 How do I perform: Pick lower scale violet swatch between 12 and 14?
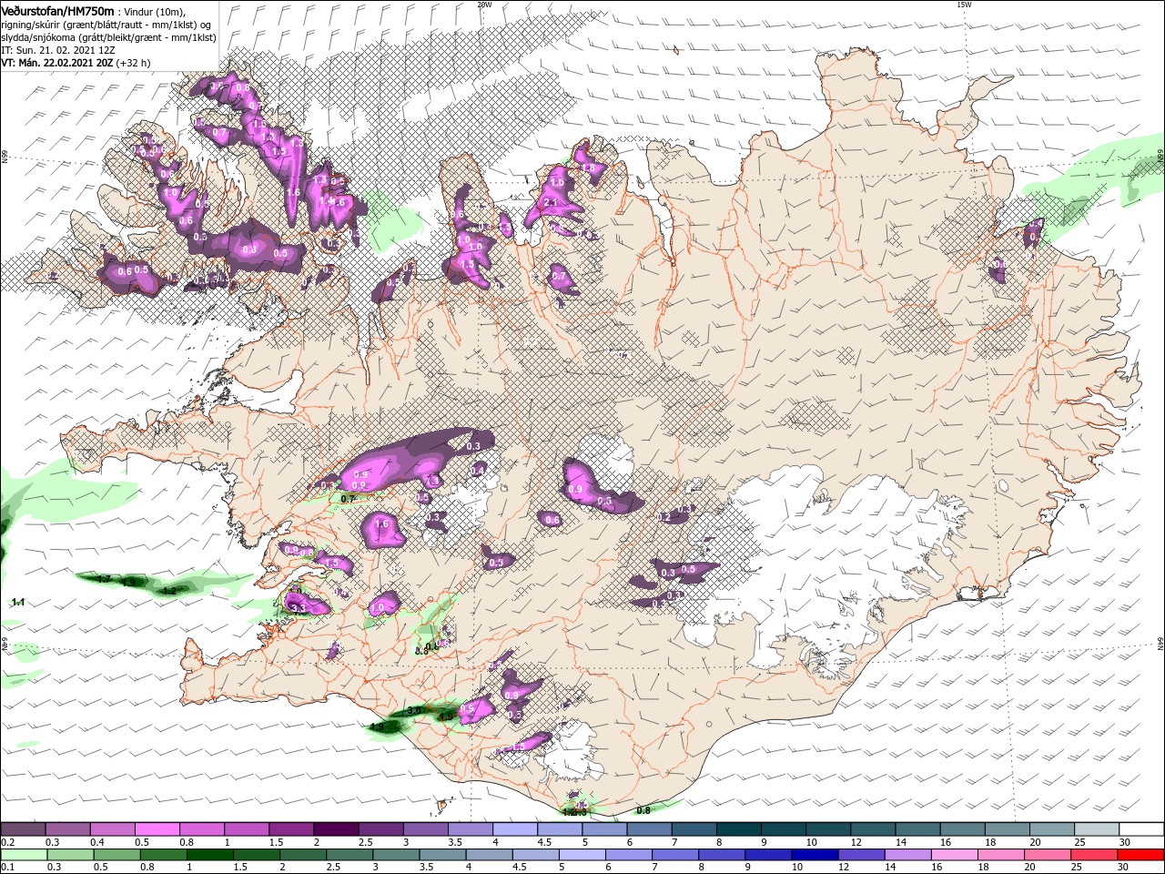point(860,855)
